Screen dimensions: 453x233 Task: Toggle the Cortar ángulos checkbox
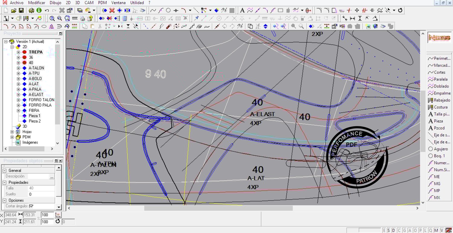pyautogui.click(x=31, y=206)
